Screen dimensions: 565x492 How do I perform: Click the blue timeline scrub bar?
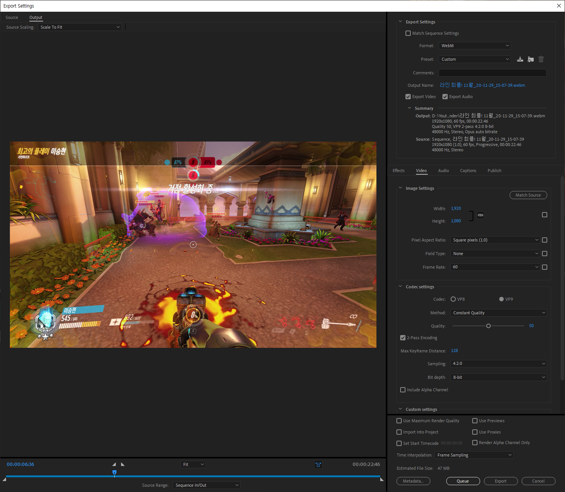(193, 476)
